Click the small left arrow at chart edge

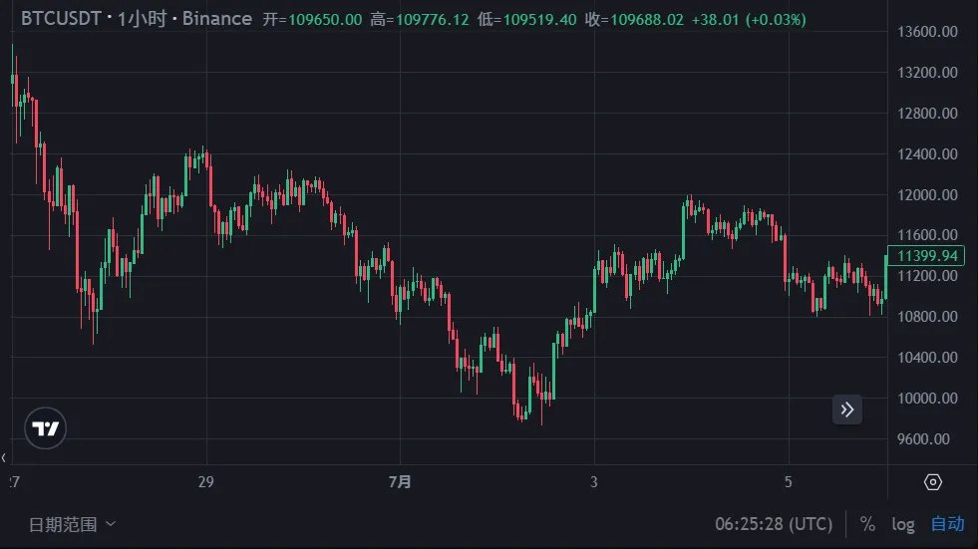4,457
